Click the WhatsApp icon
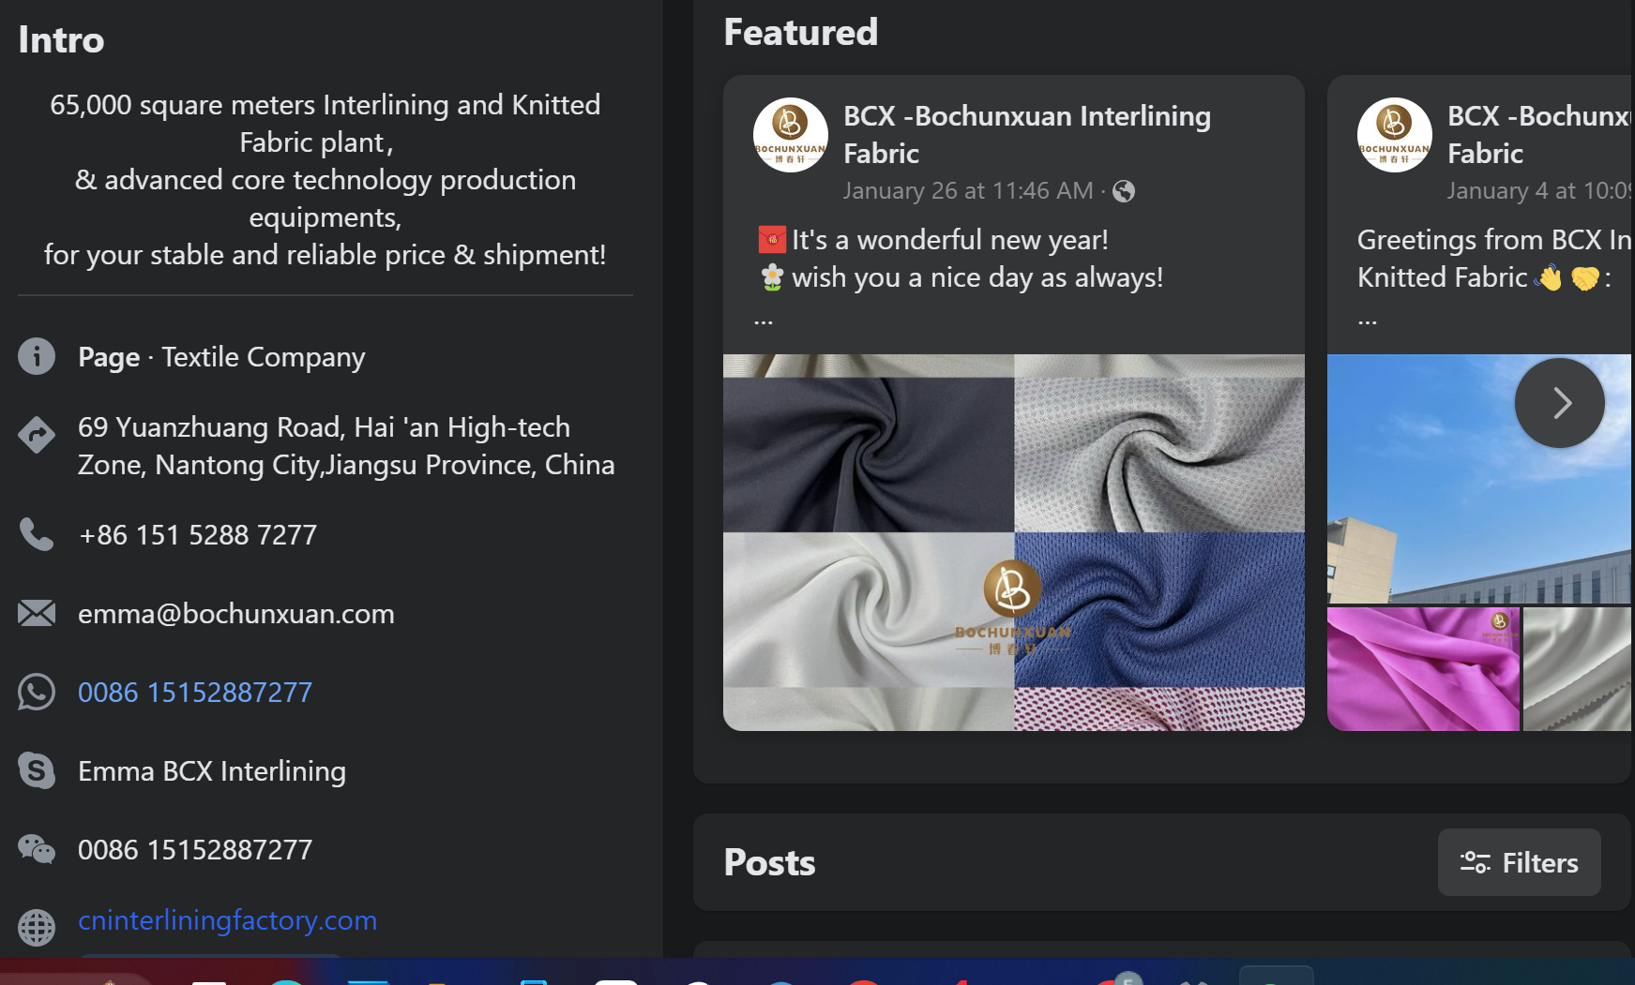The width and height of the screenshot is (1635, 985). point(37,692)
